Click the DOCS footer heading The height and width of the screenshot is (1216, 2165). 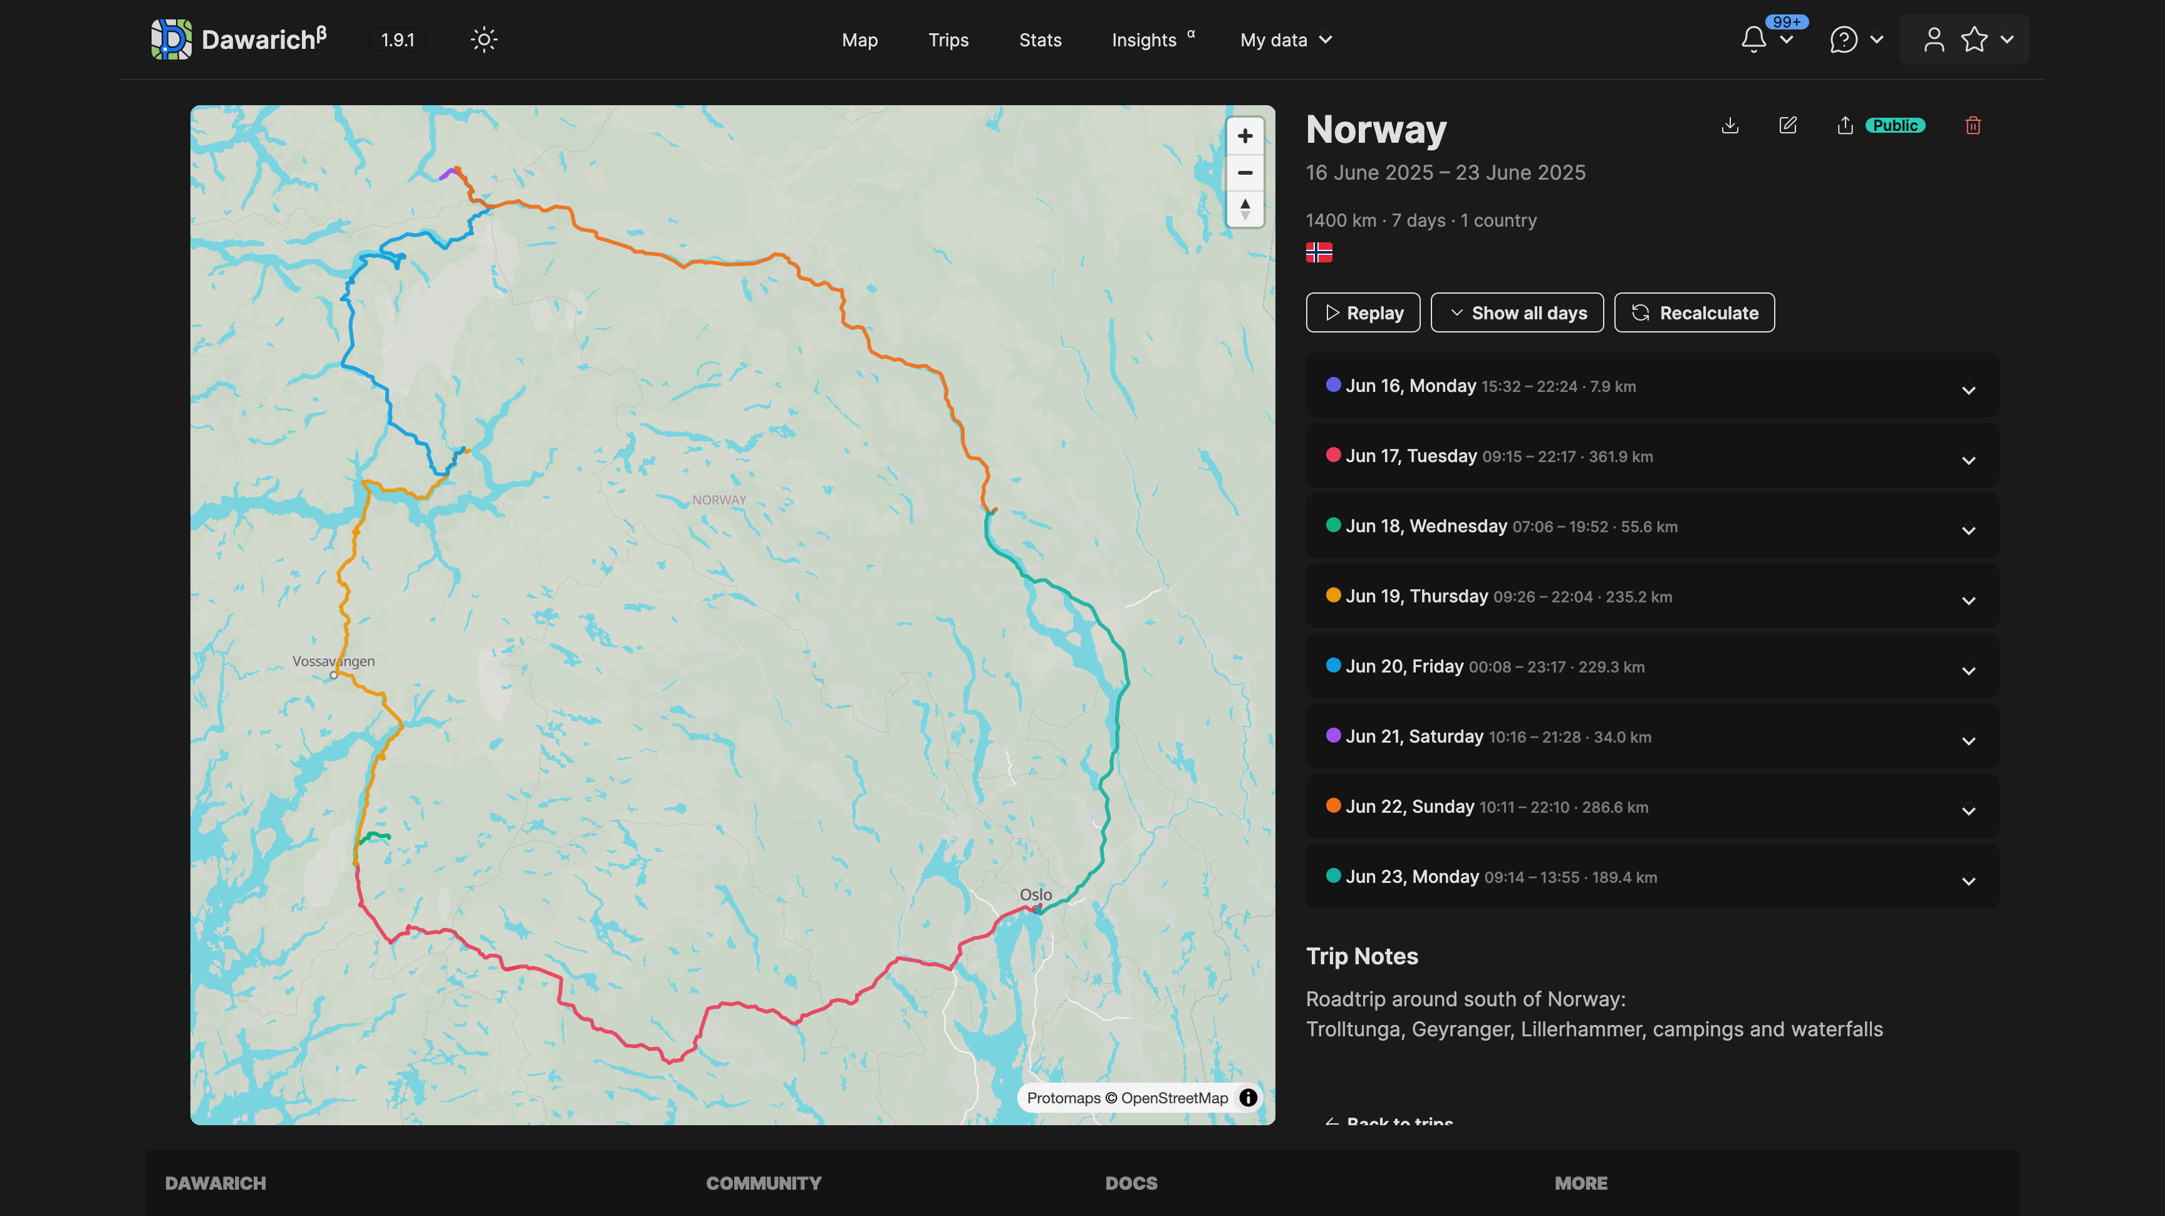[1130, 1182]
